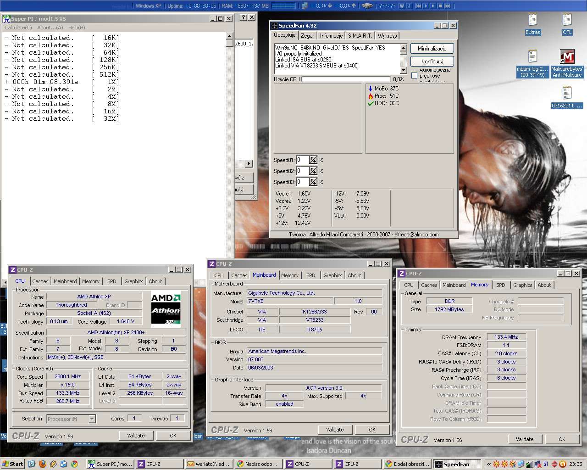Click SpeedFan taskbar button
The height and width of the screenshot is (470, 587).
pos(457,464)
